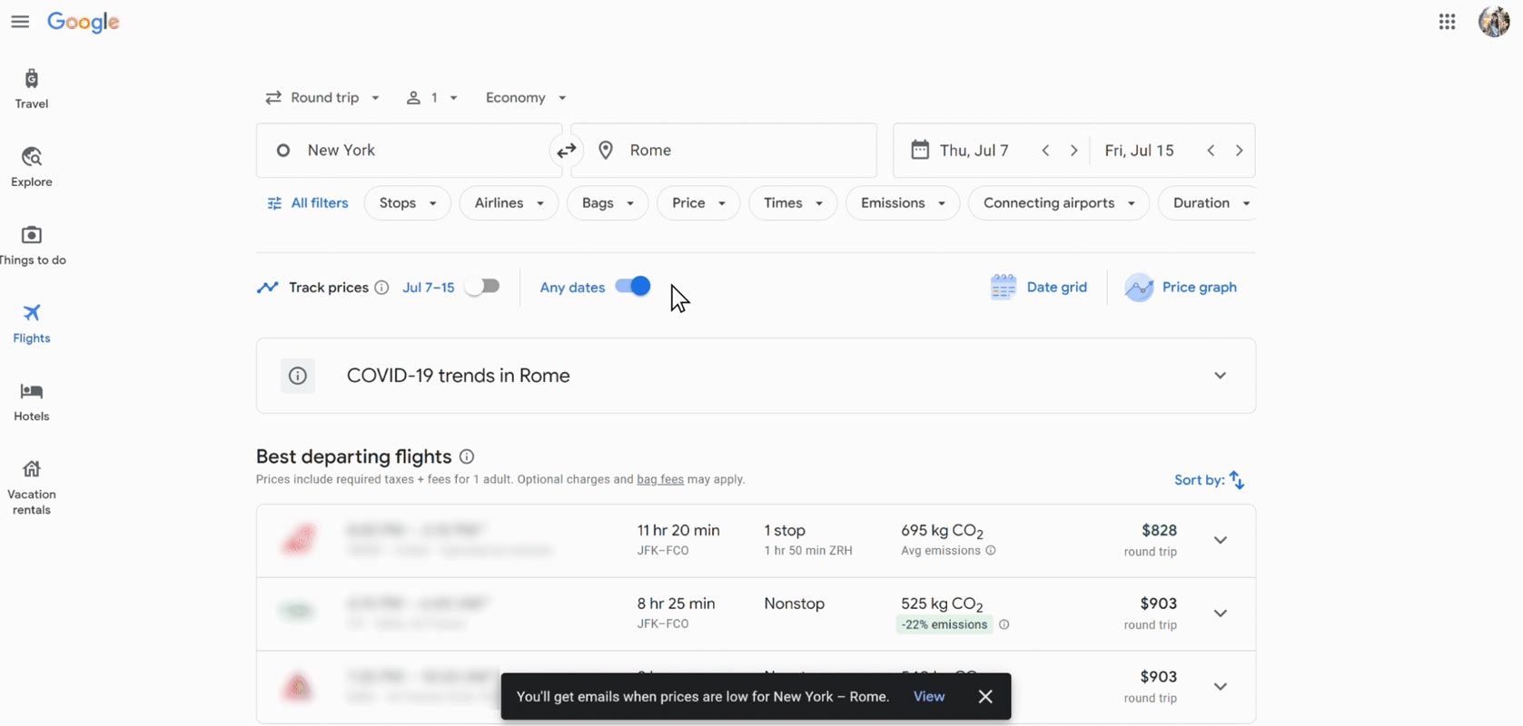The height and width of the screenshot is (726, 1523).
Task: Show Best departing flights info
Action: tap(467, 456)
